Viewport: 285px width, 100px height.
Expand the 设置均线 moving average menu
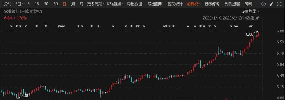(250, 11)
